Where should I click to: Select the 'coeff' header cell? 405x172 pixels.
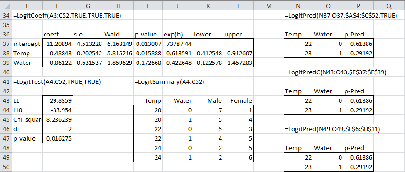coord(57,34)
